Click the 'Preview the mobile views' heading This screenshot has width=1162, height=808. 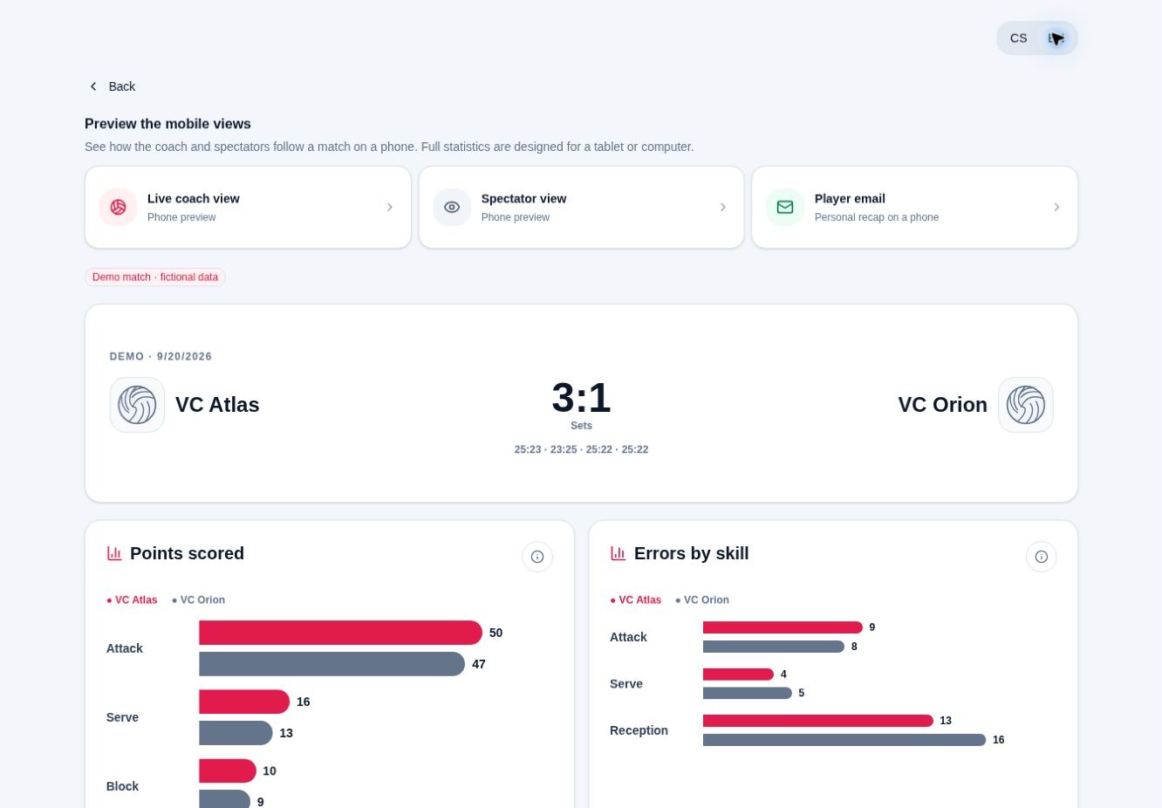[x=167, y=124]
